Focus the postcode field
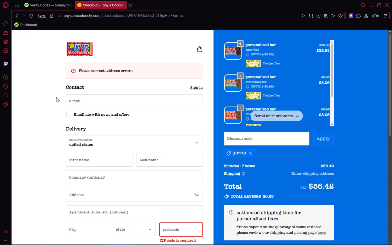Screen dimensions: 392x245 pos(181,230)
